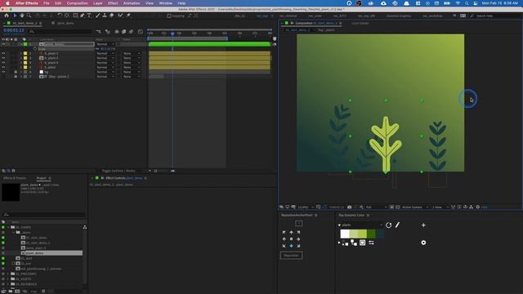Click the snapshot camera icon in the viewer
Screen dimensions: 523x294
(350, 207)
